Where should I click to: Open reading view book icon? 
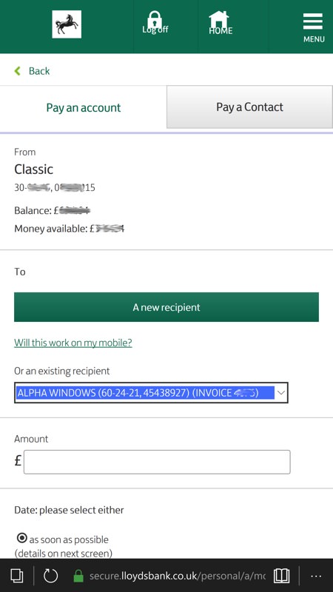click(282, 576)
